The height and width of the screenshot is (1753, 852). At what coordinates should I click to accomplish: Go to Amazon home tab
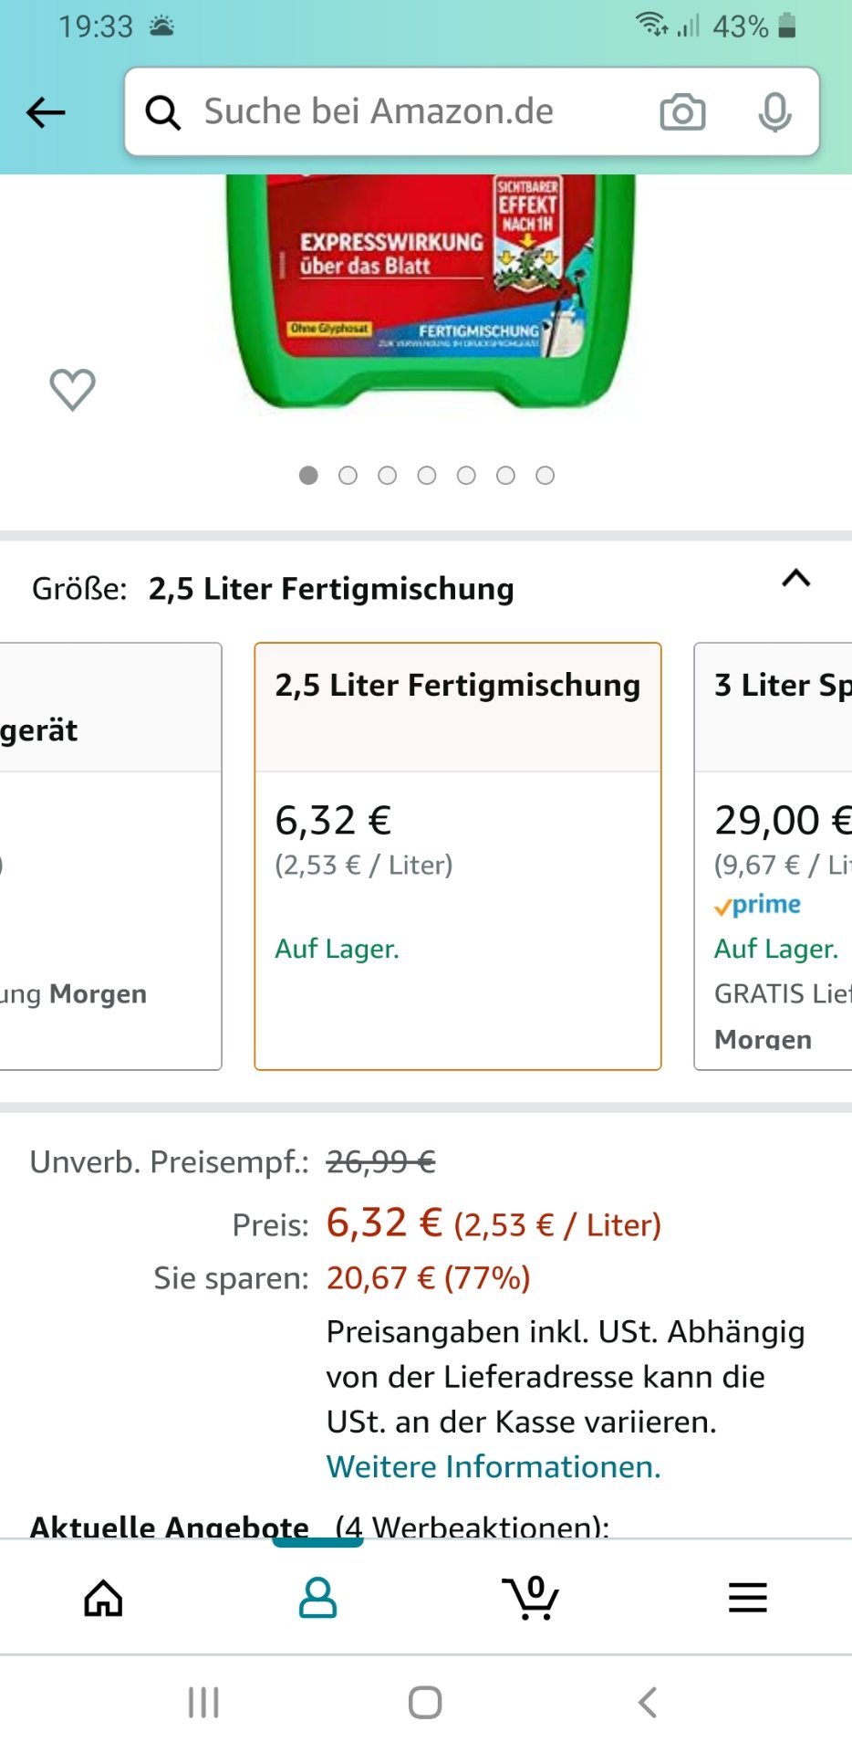click(103, 1598)
